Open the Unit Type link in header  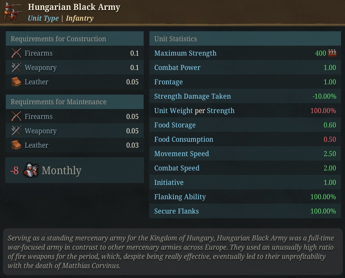tap(43, 18)
